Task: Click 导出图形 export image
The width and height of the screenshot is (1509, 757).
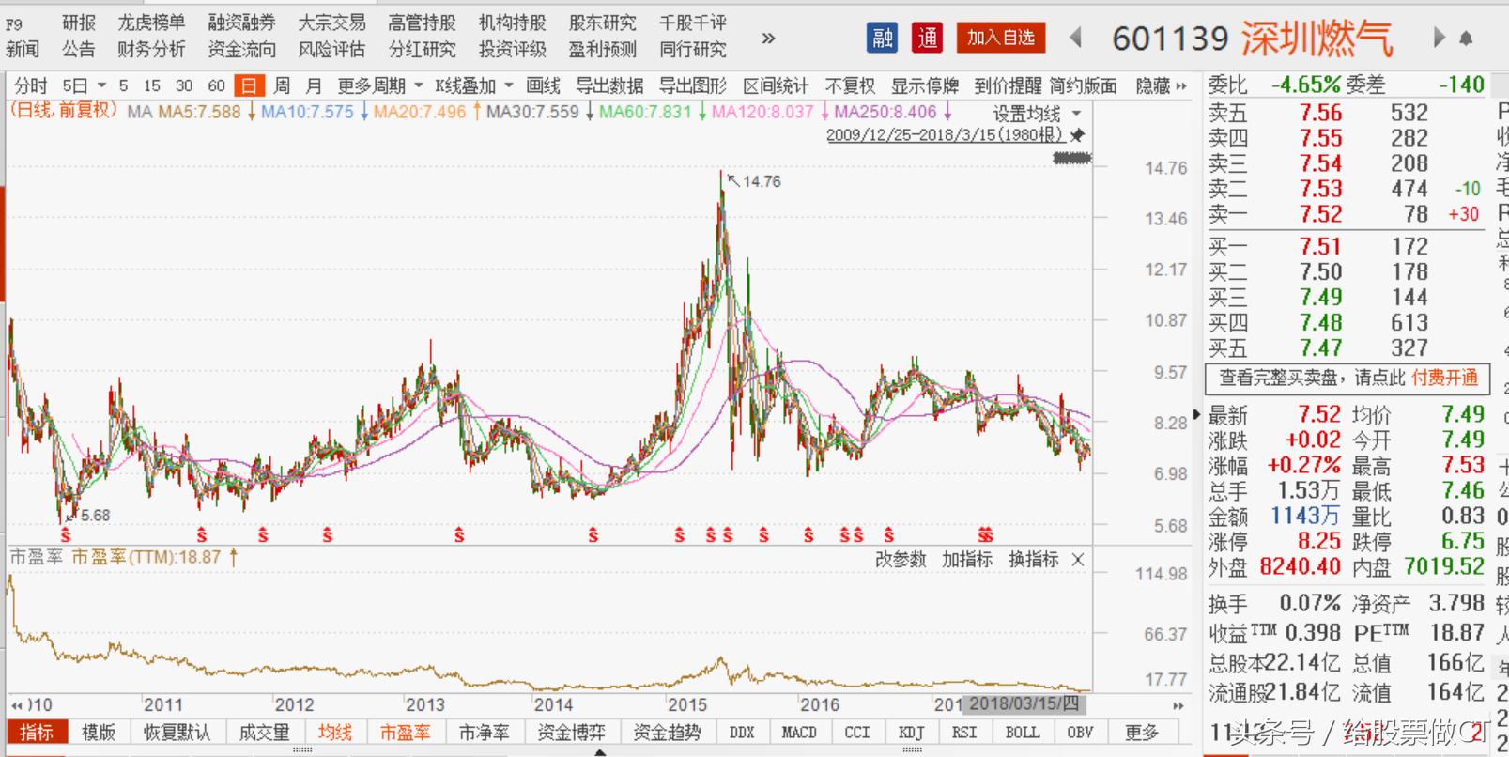Action: pos(693,85)
